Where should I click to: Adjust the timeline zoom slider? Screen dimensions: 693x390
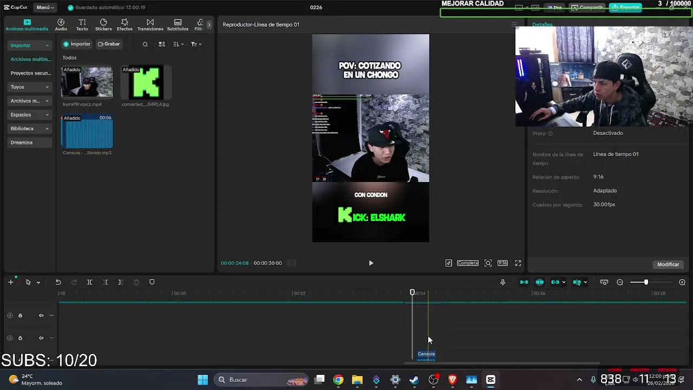pyautogui.click(x=646, y=282)
